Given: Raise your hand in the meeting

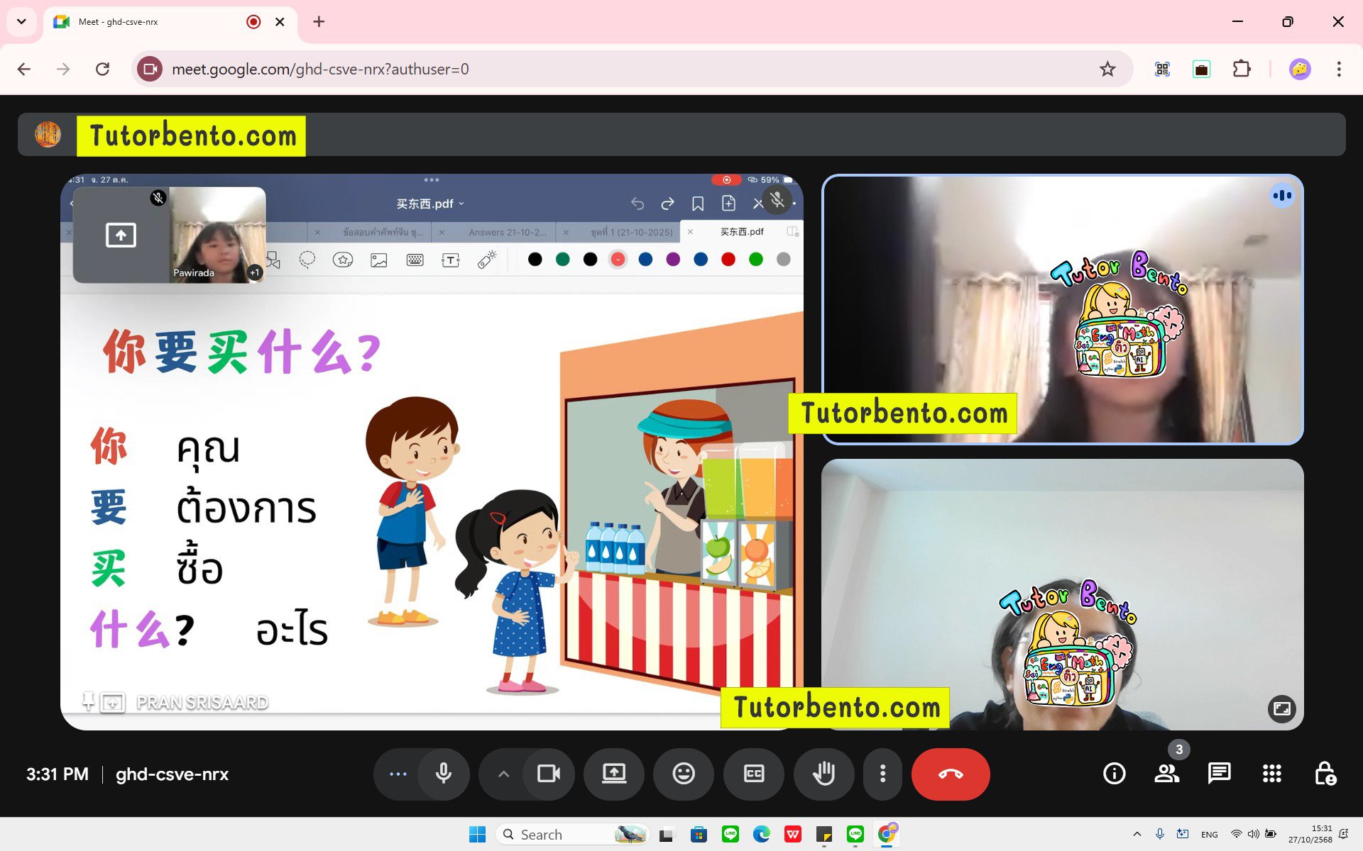Looking at the screenshot, I should pos(823,774).
